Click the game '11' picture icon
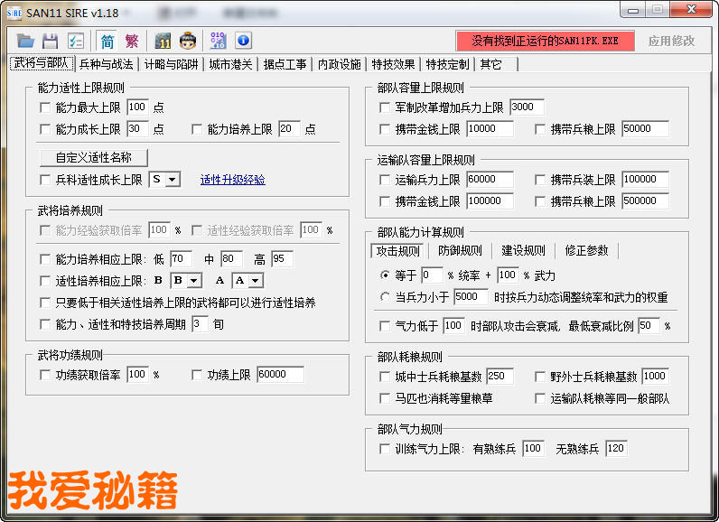The width and height of the screenshot is (719, 522). [163, 41]
